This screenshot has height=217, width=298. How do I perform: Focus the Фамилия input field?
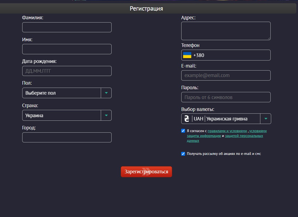(x=67, y=27)
